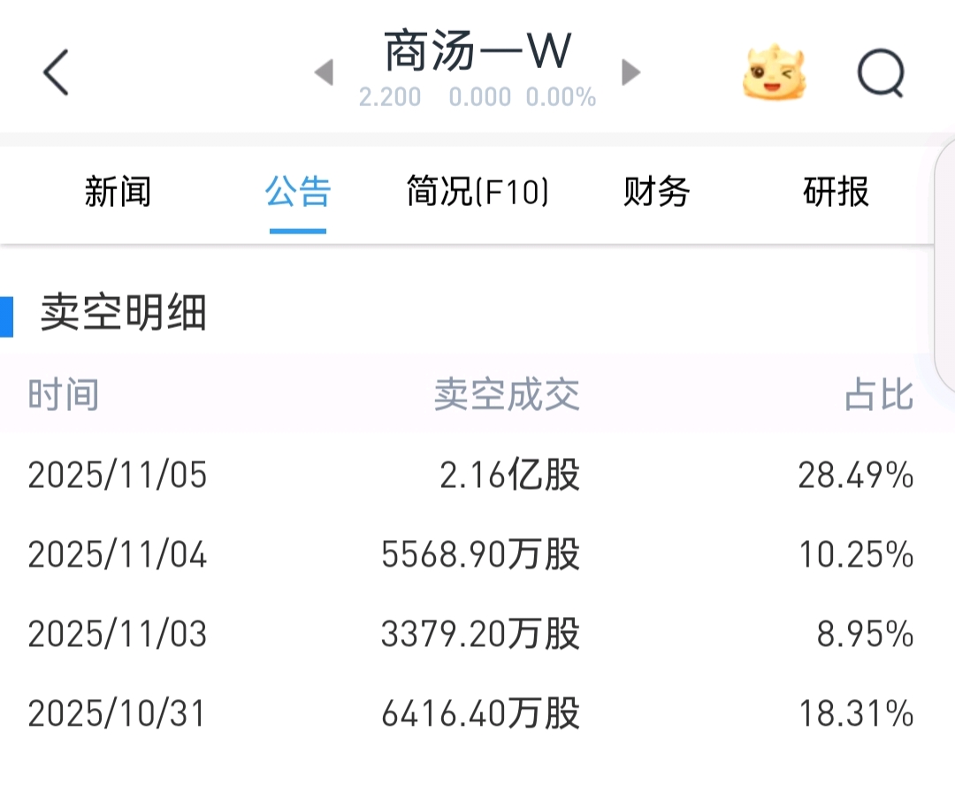955x785 pixels.
Task: Tap the 8.95% ratio value
Action: pos(866,634)
